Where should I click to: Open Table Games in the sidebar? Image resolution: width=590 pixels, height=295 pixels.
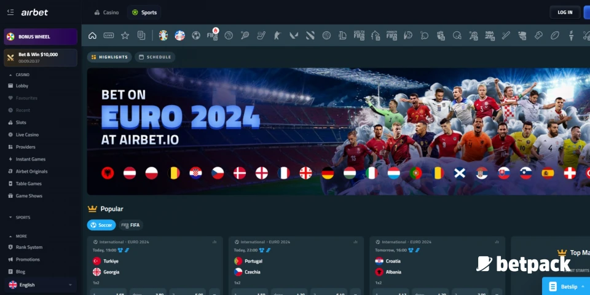point(25,184)
